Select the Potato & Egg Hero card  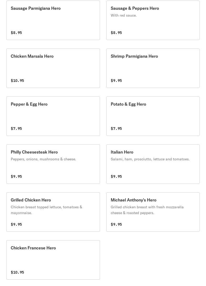tap(153, 116)
